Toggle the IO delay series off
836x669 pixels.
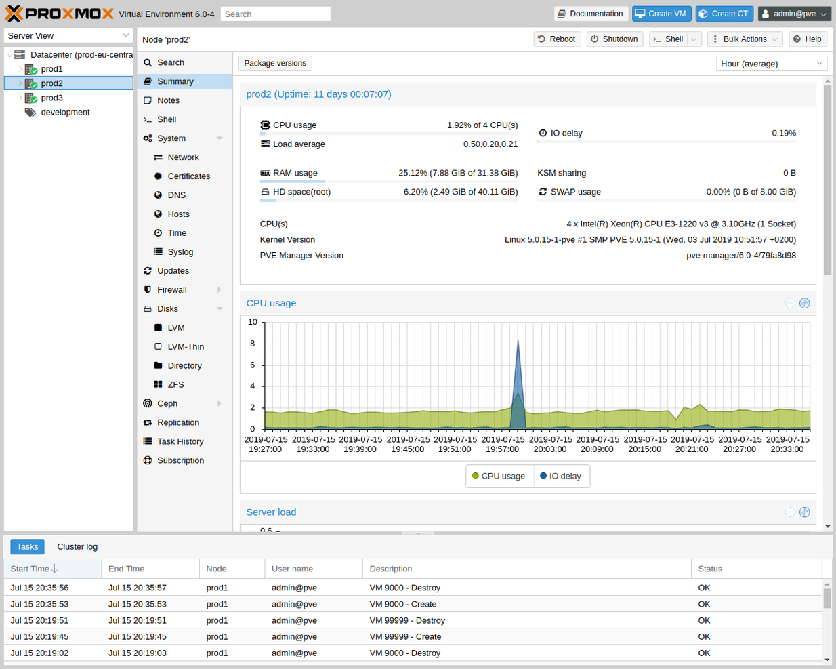point(561,476)
